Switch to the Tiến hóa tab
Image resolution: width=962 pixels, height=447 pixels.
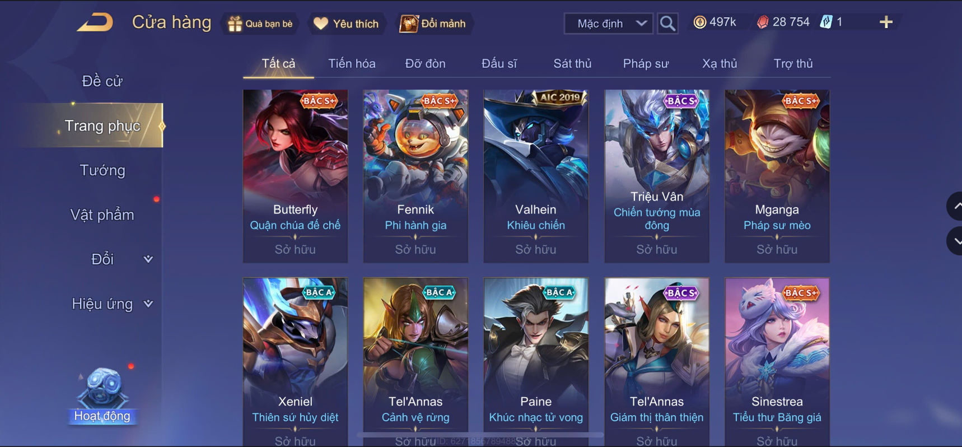coord(352,63)
